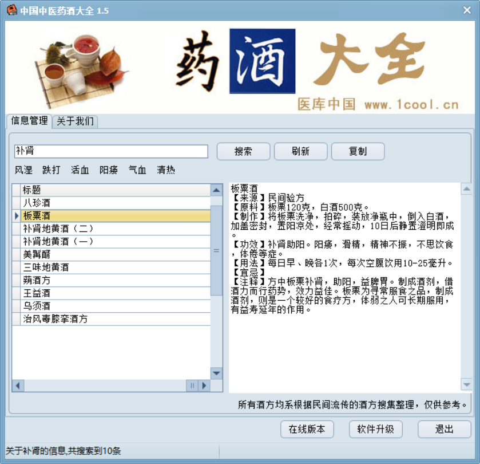The height and width of the screenshot is (464, 480).
Task: Select the 风湿 keyword shortcut
Action: click(x=23, y=170)
